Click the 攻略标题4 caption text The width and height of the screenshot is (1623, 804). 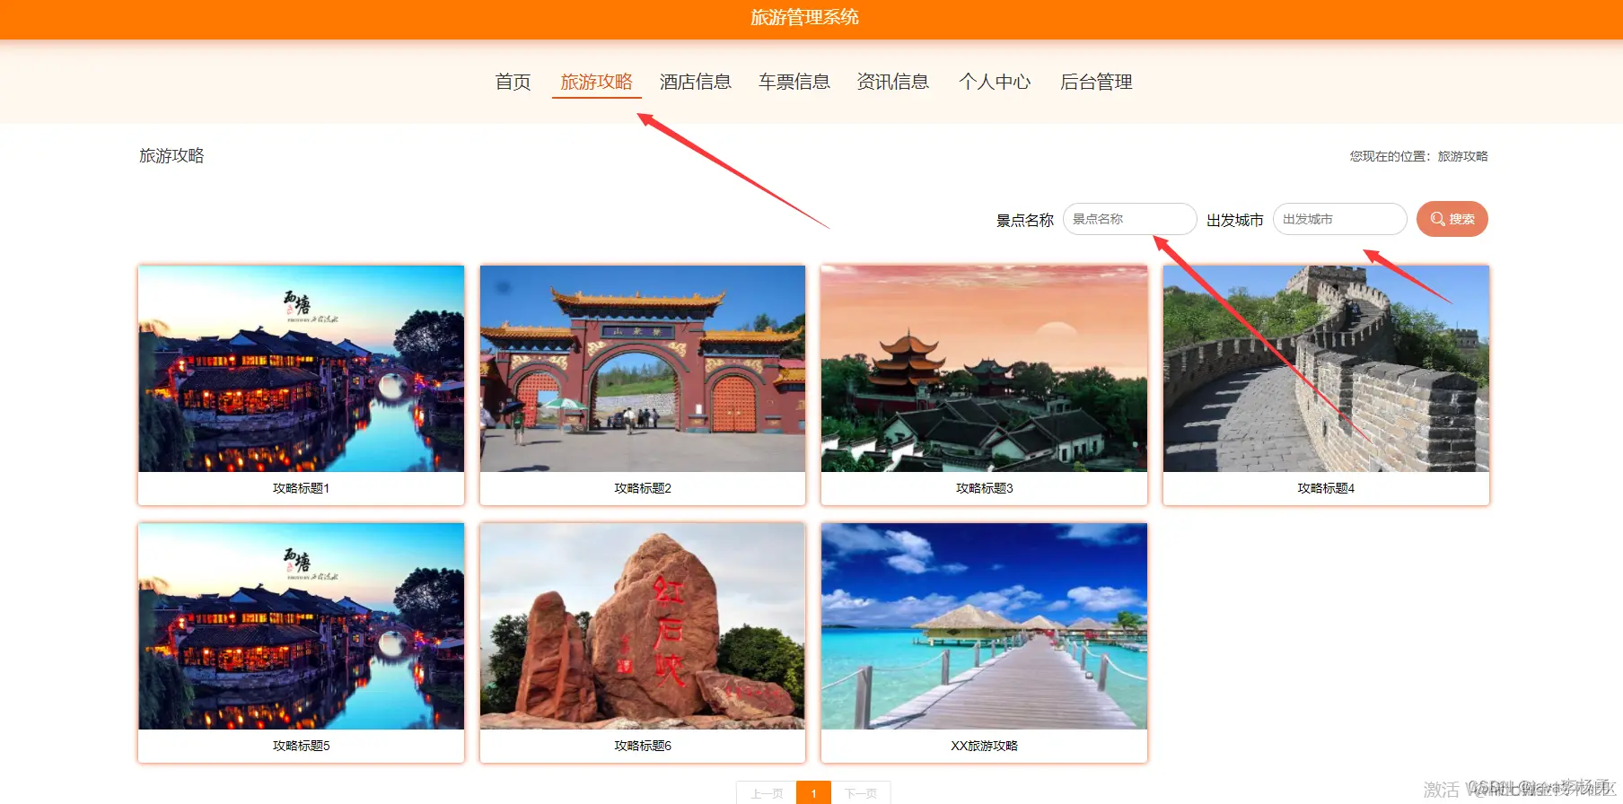pos(1326,488)
